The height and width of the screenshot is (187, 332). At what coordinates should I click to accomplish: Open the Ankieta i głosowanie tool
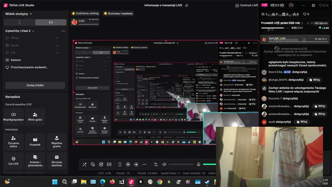(x=35, y=161)
